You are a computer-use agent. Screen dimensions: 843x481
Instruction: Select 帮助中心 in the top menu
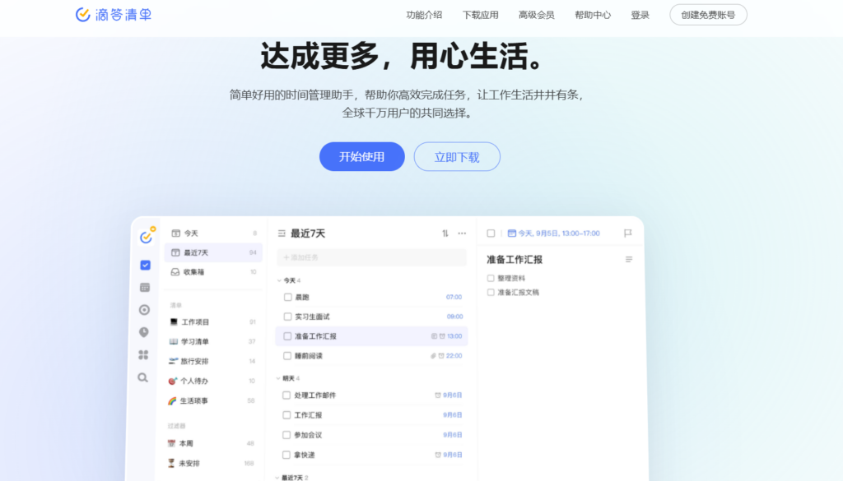(x=593, y=14)
